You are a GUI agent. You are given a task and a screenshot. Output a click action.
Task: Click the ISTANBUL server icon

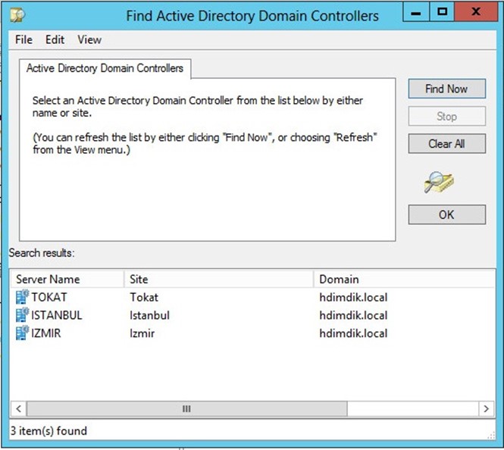[22, 315]
